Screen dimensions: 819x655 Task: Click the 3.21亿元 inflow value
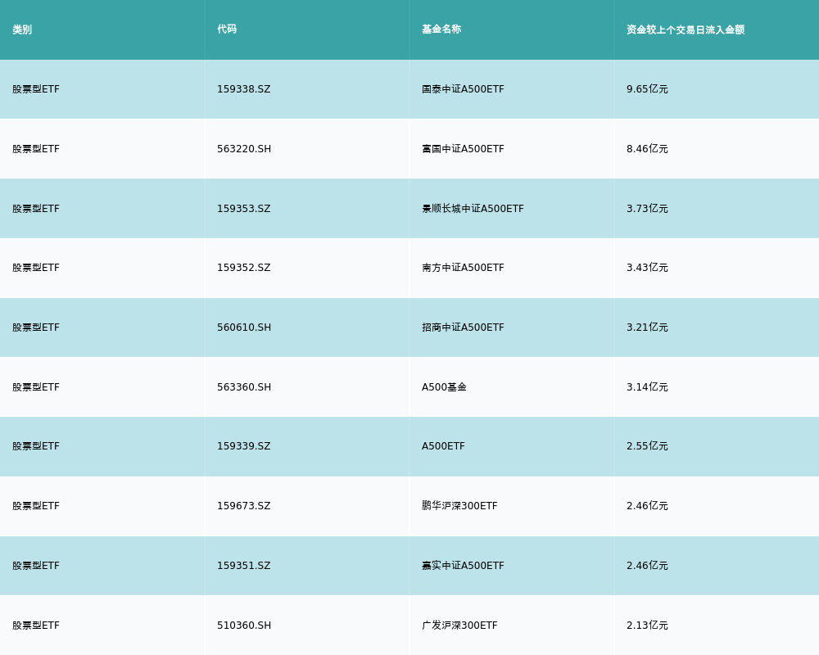tap(647, 327)
